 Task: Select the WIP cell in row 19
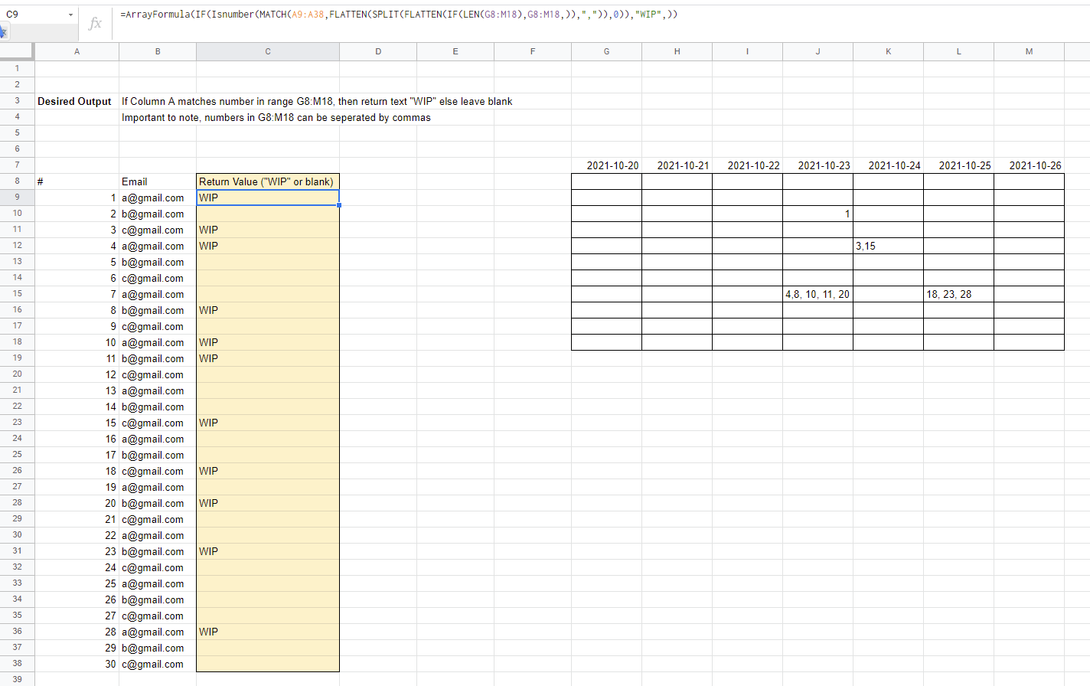click(x=268, y=358)
